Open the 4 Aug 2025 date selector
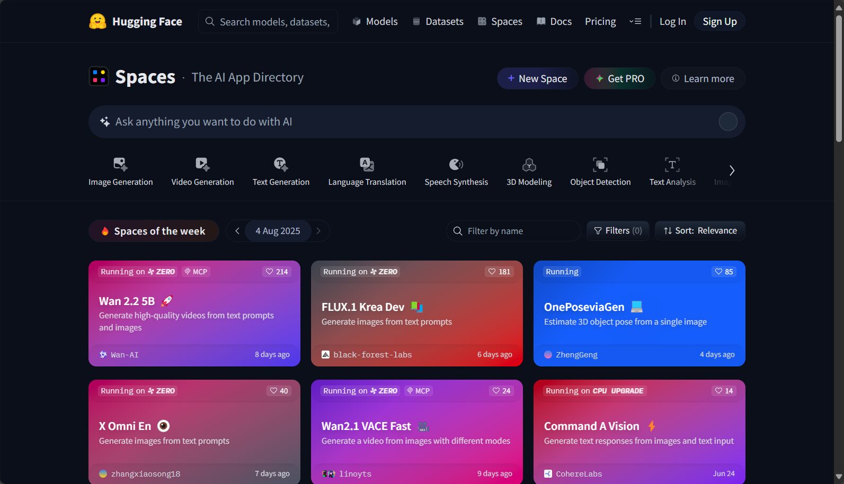Screen dimensions: 844x484 tap(278, 231)
